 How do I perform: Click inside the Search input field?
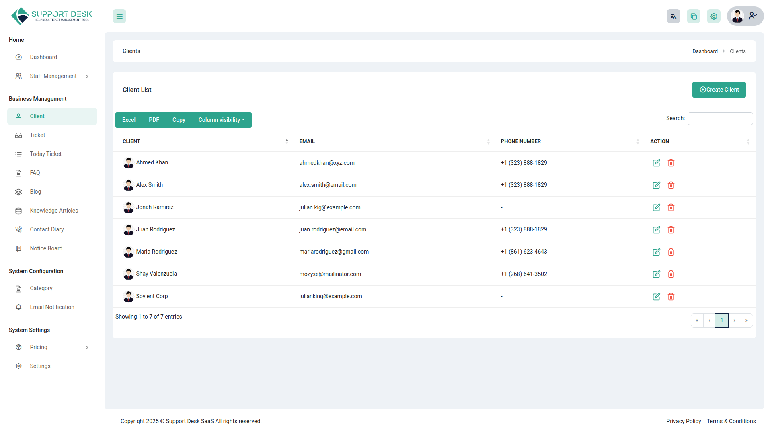720,118
